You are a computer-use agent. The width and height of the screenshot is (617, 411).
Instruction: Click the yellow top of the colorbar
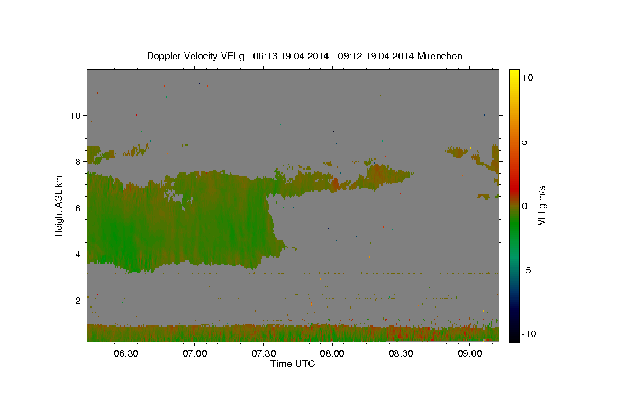(514, 74)
